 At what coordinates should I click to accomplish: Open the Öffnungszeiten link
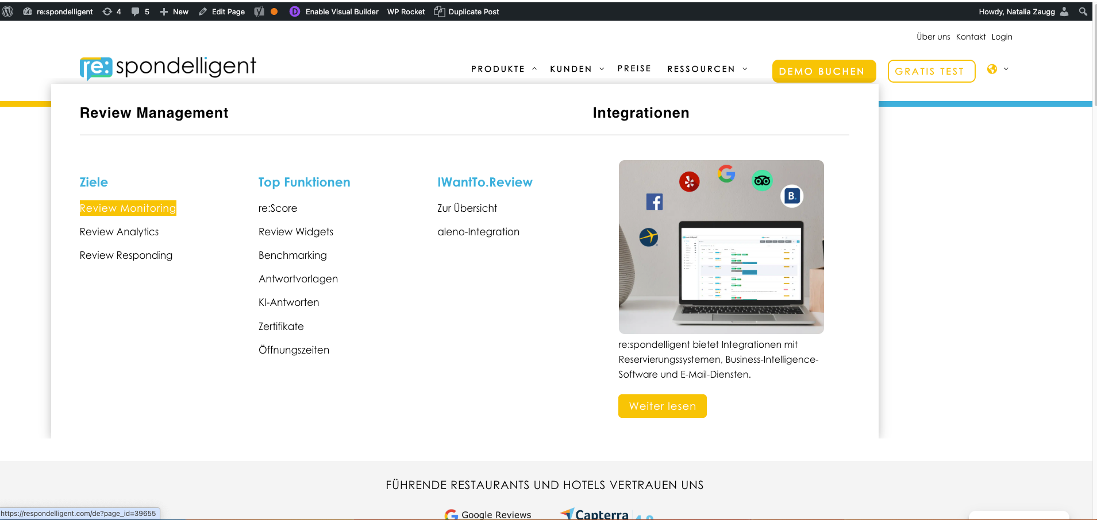(x=294, y=350)
